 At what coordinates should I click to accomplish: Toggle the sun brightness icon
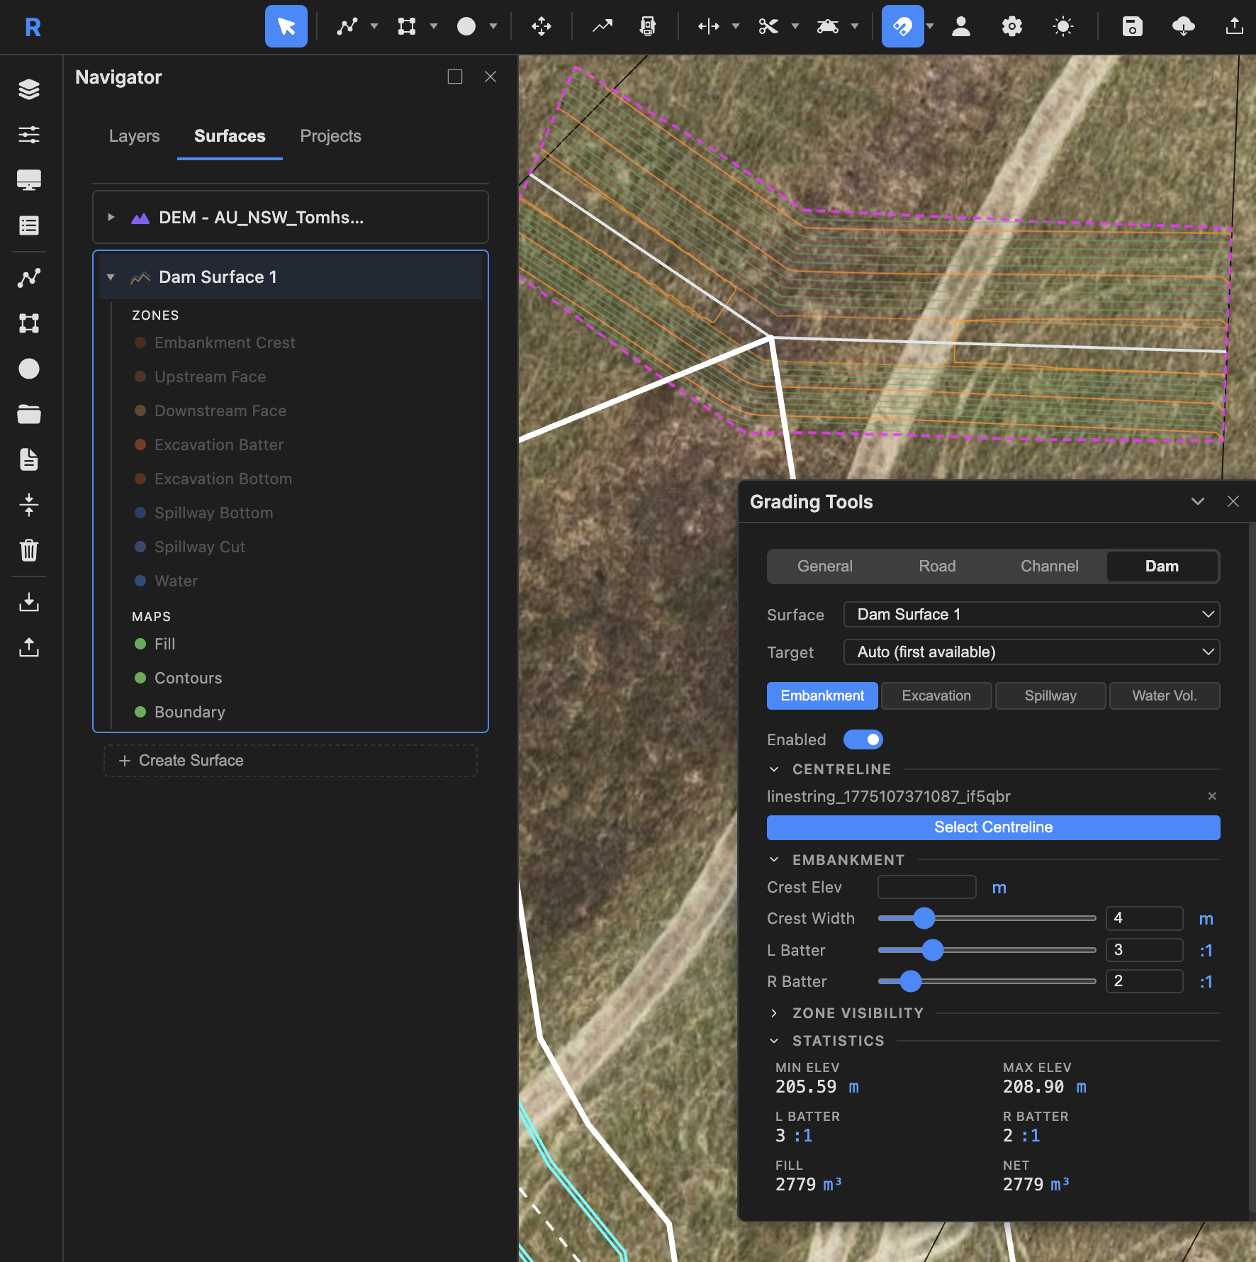pyautogui.click(x=1062, y=27)
